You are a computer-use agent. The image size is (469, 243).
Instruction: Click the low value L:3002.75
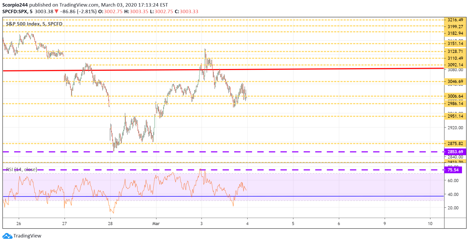[x=162, y=12]
